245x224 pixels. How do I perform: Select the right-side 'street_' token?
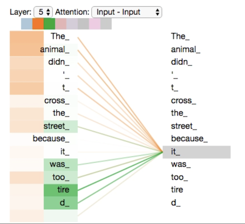pyautogui.click(x=184, y=126)
